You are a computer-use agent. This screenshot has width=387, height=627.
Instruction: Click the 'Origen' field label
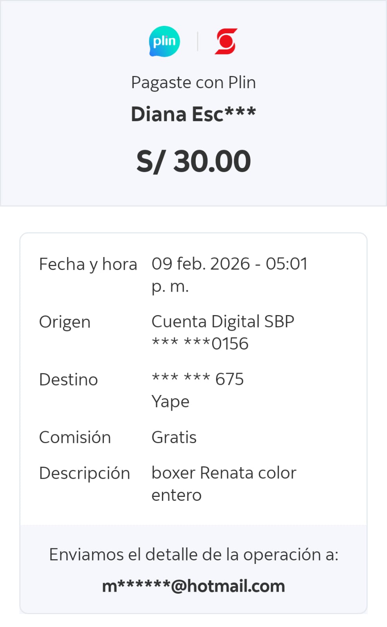[65, 322]
